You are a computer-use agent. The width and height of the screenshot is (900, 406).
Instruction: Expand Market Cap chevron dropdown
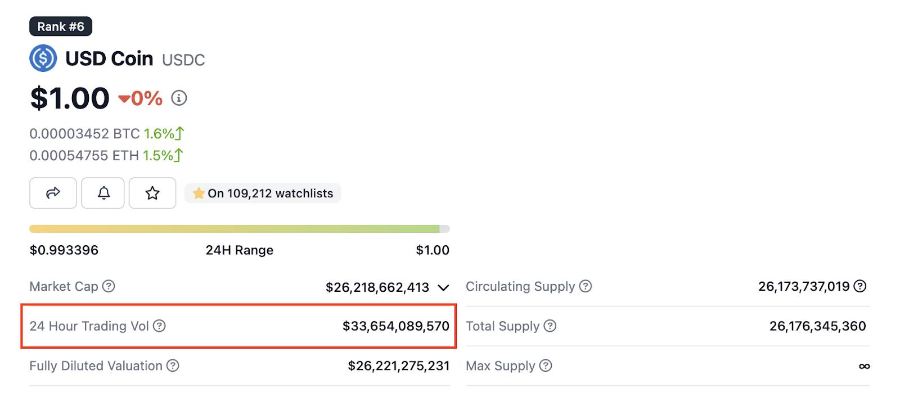coord(443,288)
